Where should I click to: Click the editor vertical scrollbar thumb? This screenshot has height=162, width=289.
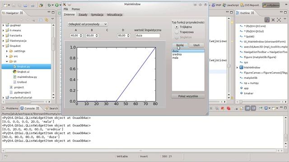[229, 66]
